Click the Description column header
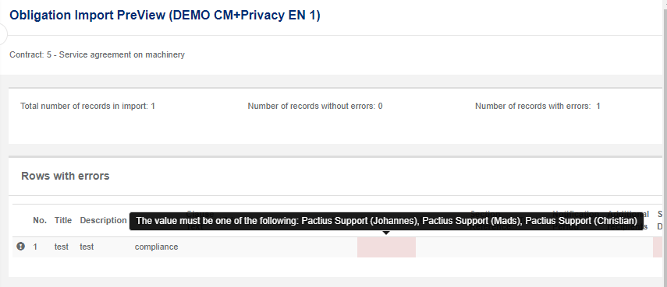 pyautogui.click(x=104, y=220)
